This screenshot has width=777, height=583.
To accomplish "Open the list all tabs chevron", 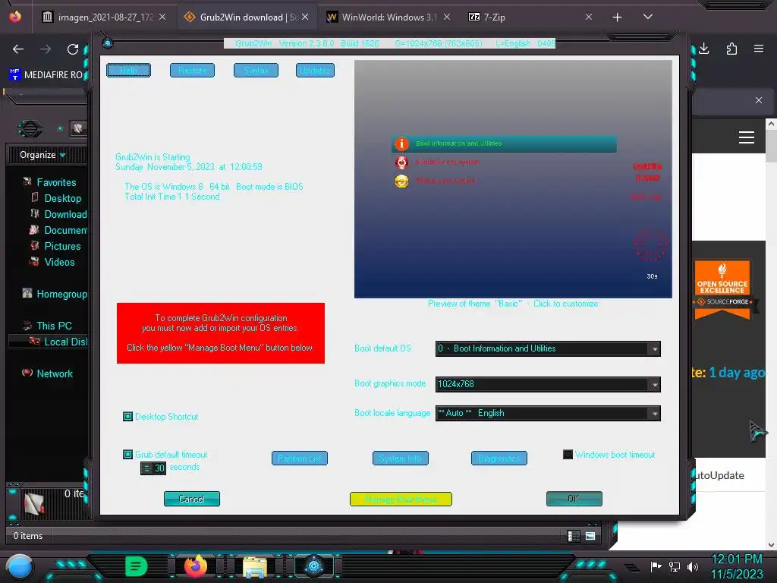I will [x=648, y=17].
